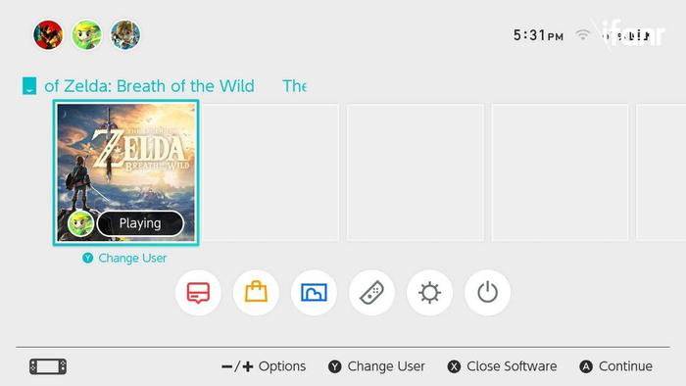Open System Settings gear icon
The width and height of the screenshot is (686, 386).
429,293
